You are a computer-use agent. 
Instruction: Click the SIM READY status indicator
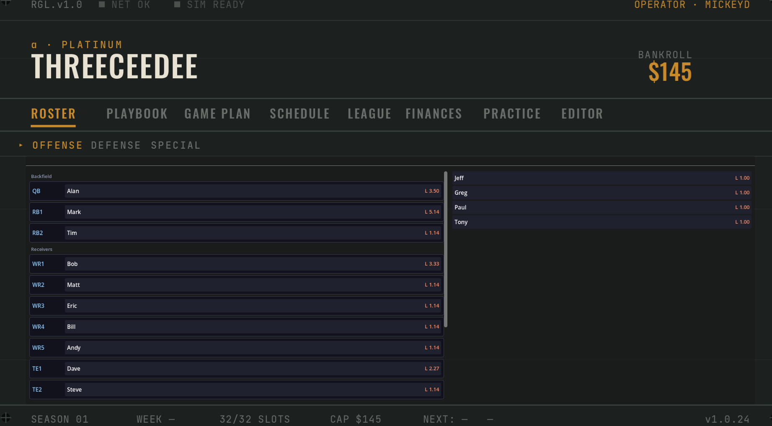(x=209, y=5)
